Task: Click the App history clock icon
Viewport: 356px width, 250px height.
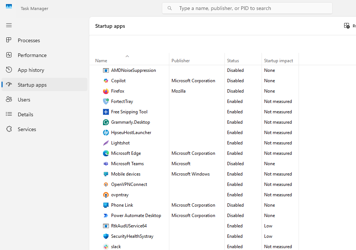Action: (9, 70)
